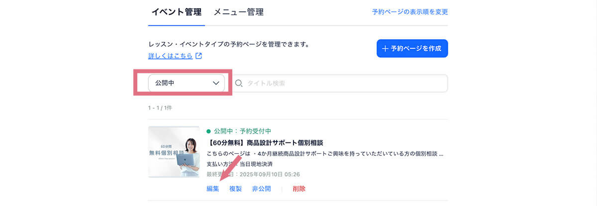Duplicate the event with 複製

click(235, 189)
